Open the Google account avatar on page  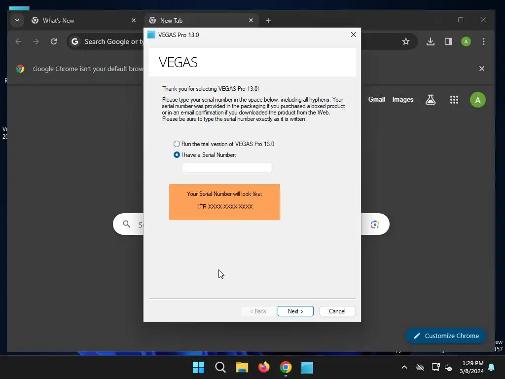[x=477, y=100]
